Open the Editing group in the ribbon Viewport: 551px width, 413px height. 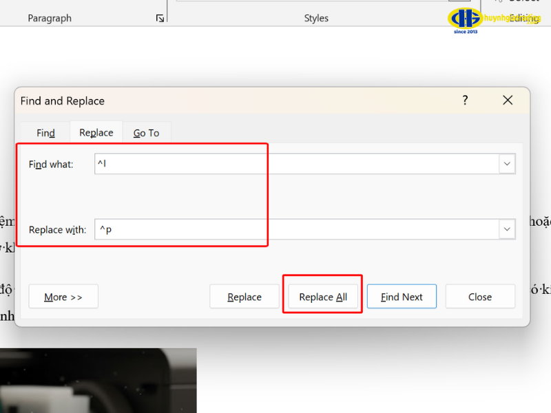click(525, 18)
